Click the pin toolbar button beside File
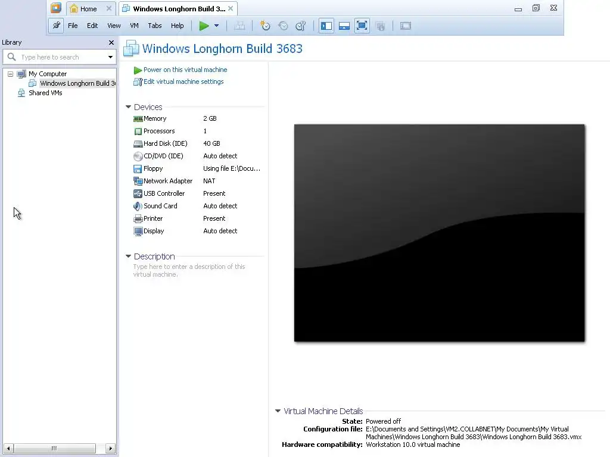610x457 pixels. (56, 26)
